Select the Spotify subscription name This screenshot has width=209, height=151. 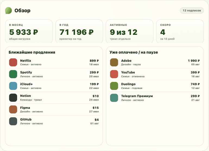pyautogui.click(x=26, y=72)
